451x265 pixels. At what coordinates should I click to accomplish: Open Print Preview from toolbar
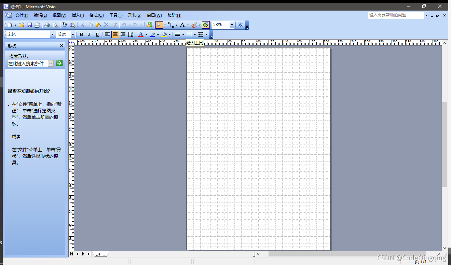click(x=55, y=25)
